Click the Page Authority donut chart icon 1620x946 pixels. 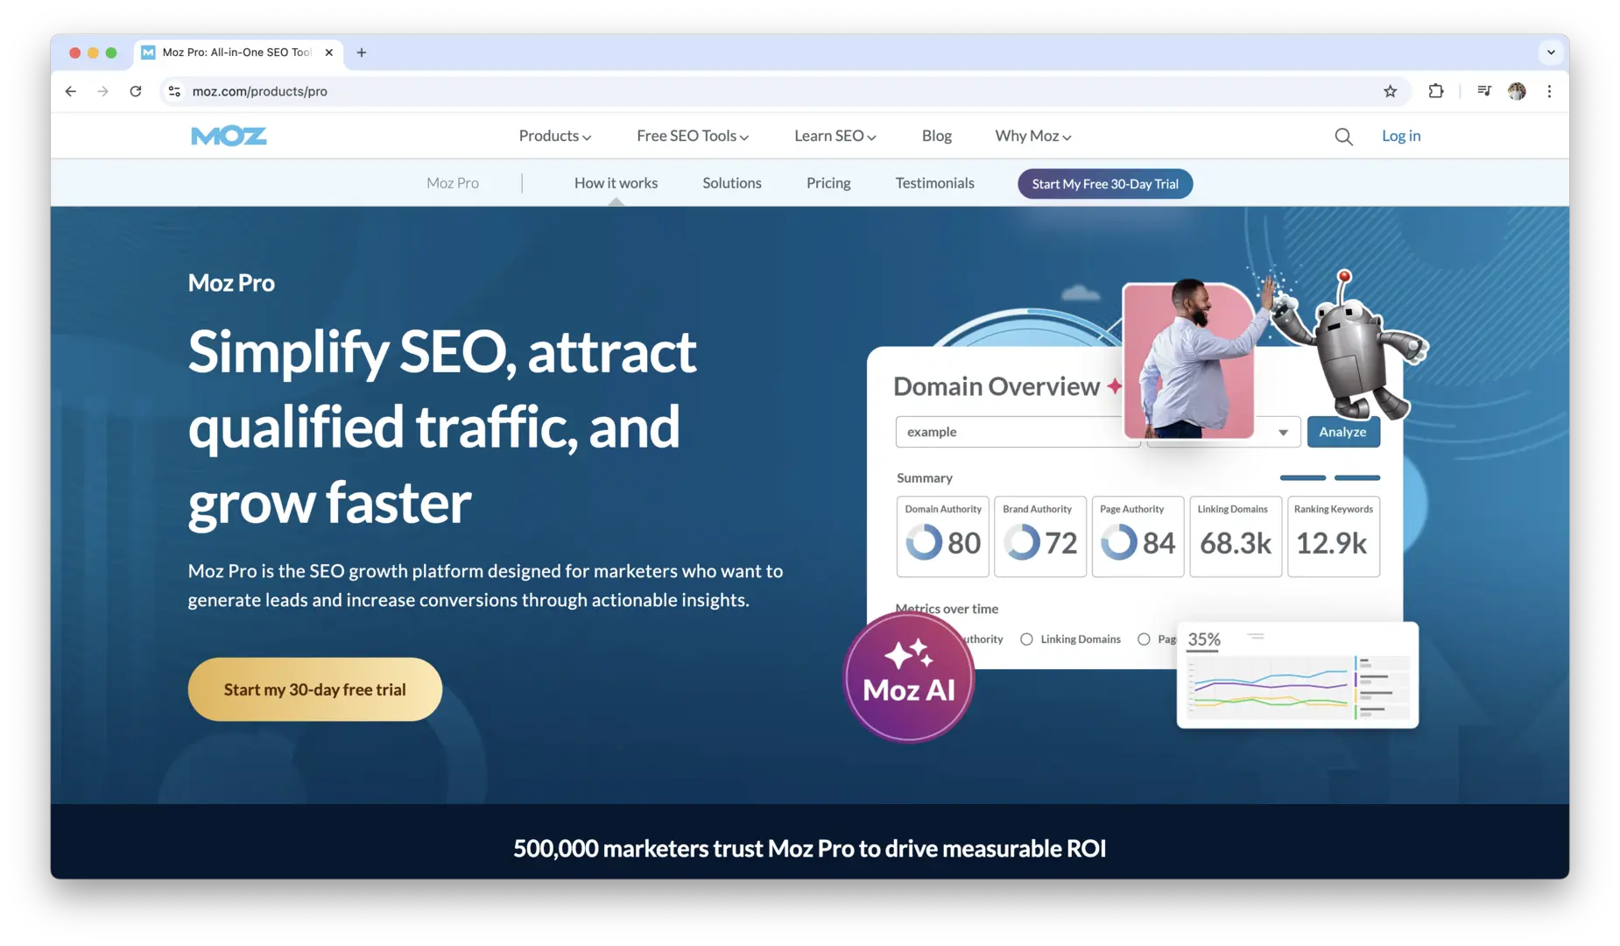coord(1119,542)
